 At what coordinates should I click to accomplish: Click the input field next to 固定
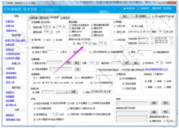[145, 52]
